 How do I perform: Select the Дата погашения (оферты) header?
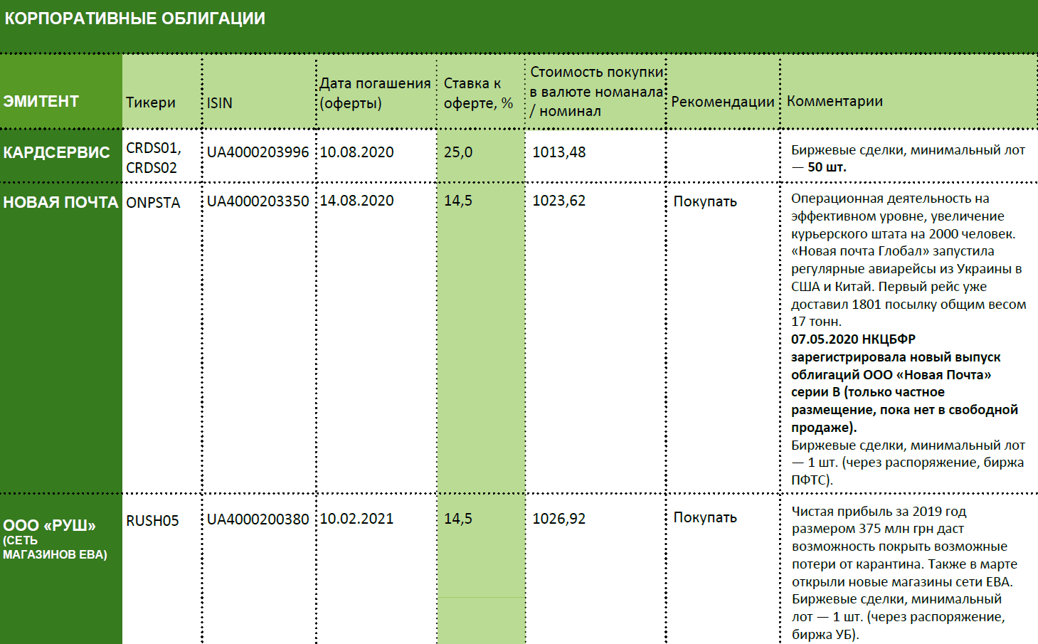coord(375,93)
